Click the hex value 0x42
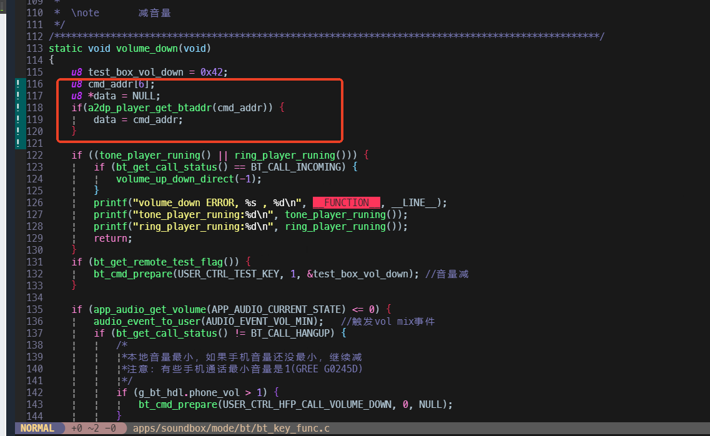Screen dimensions: 710x436 coord(212,72)
